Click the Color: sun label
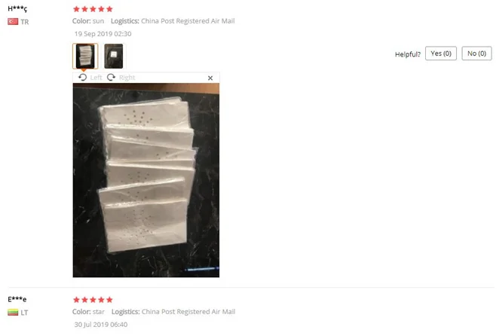The image size is (502, 336). 88,21
